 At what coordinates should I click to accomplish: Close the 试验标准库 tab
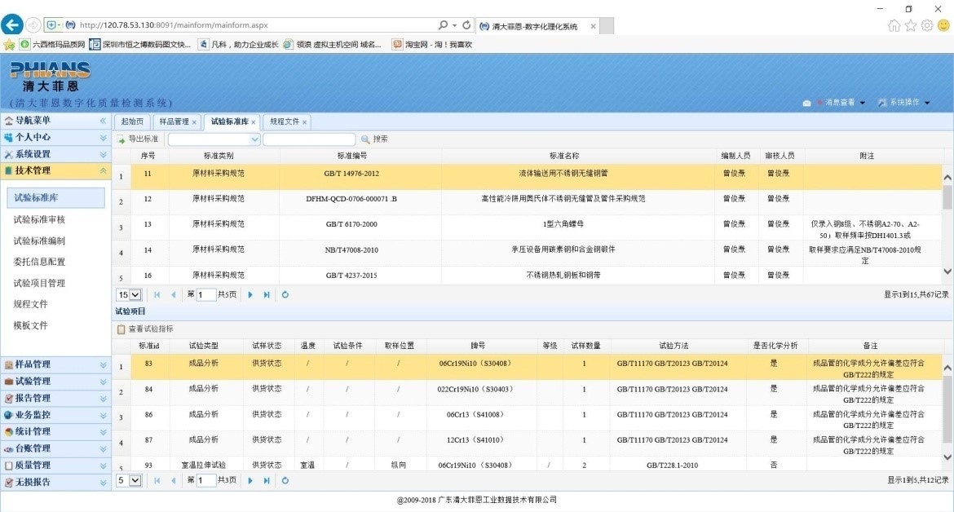(x=253, y=122)
